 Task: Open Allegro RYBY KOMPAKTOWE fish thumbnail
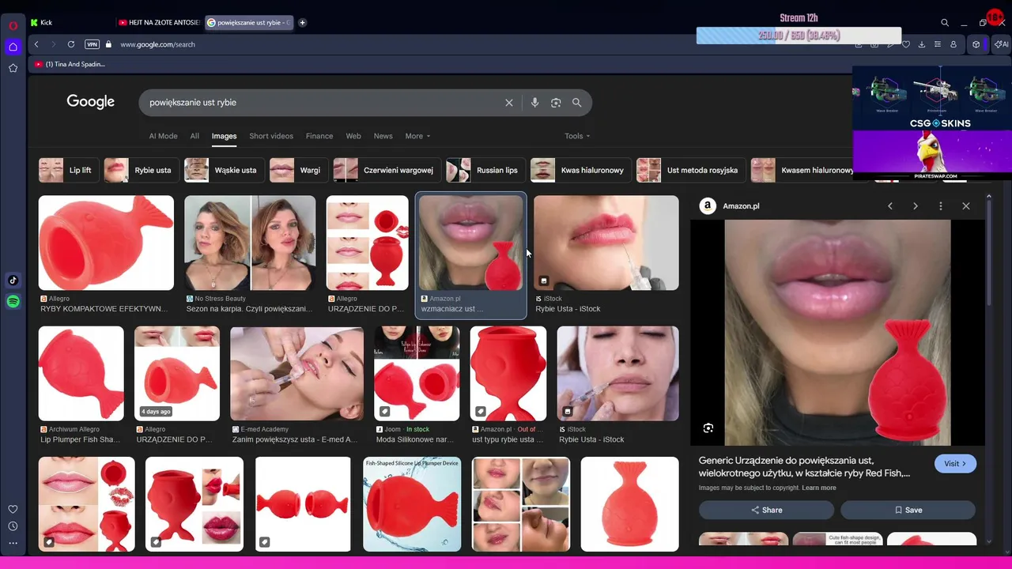tap(106, 243)
